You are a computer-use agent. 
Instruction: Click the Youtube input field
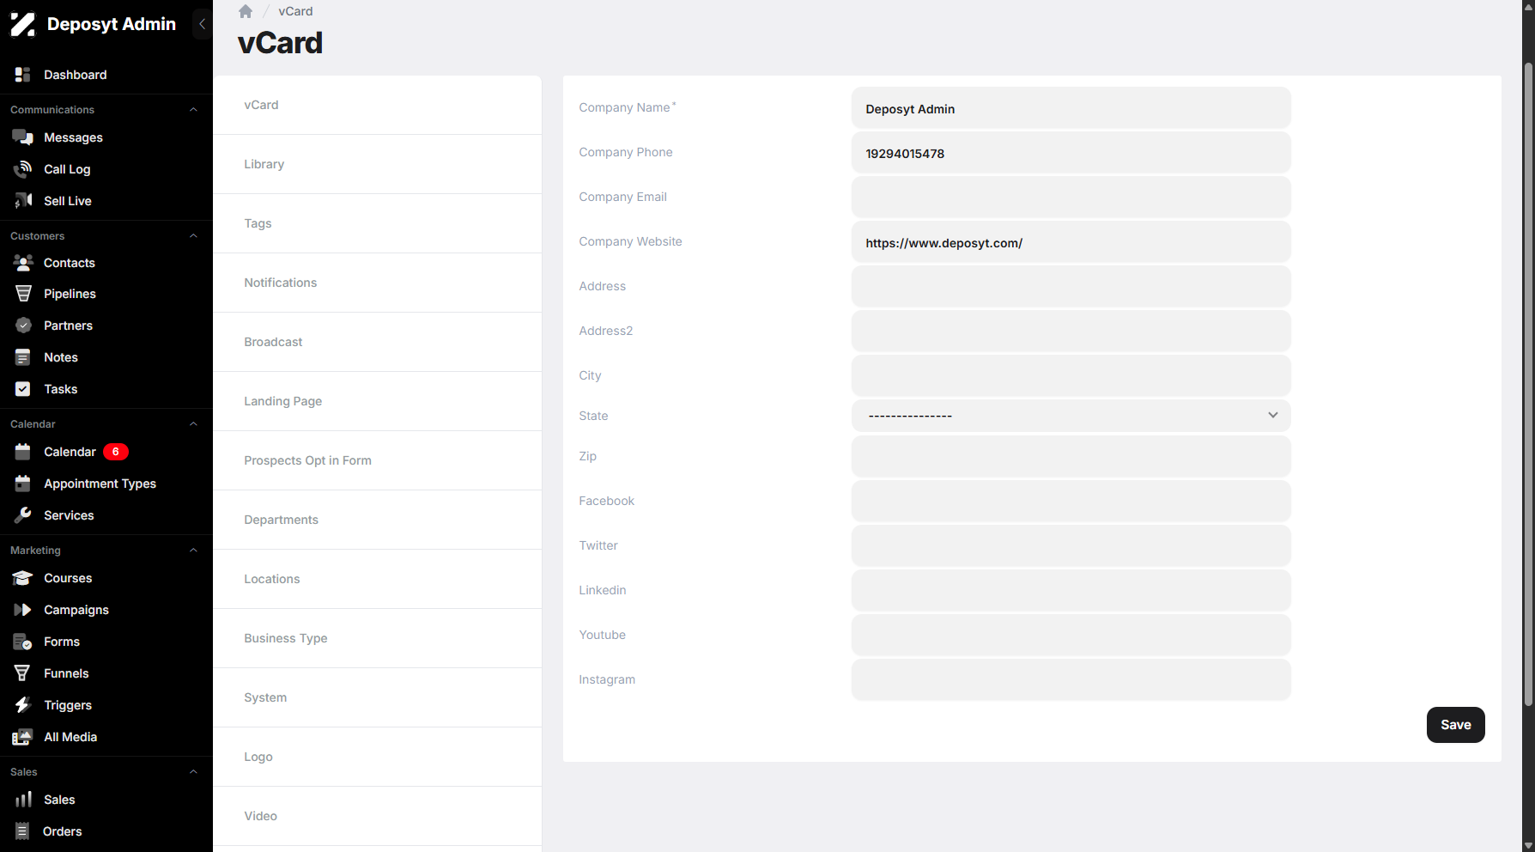pos(1071,636)
